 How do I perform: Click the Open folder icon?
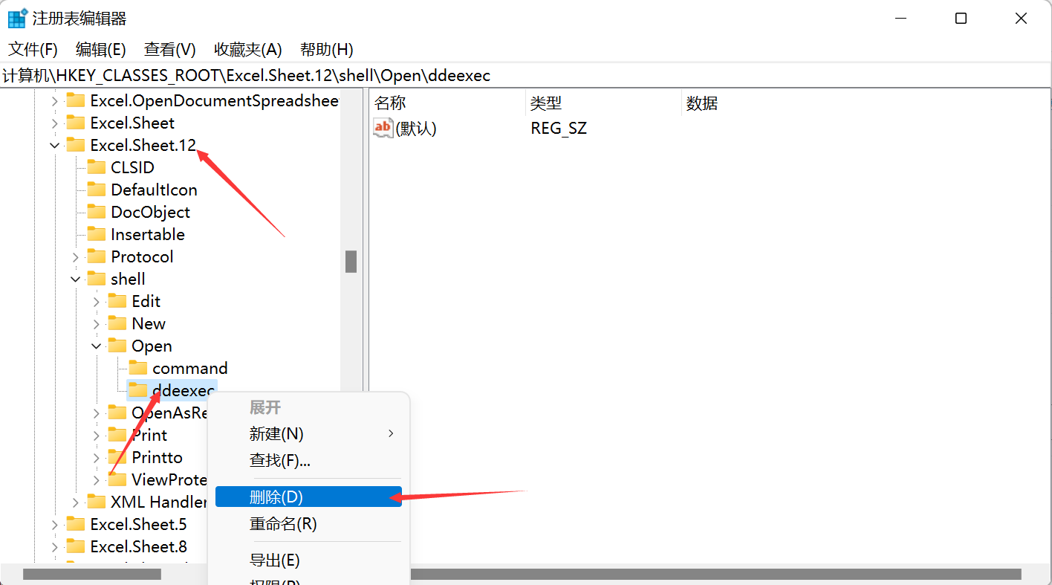pos(117,346)
